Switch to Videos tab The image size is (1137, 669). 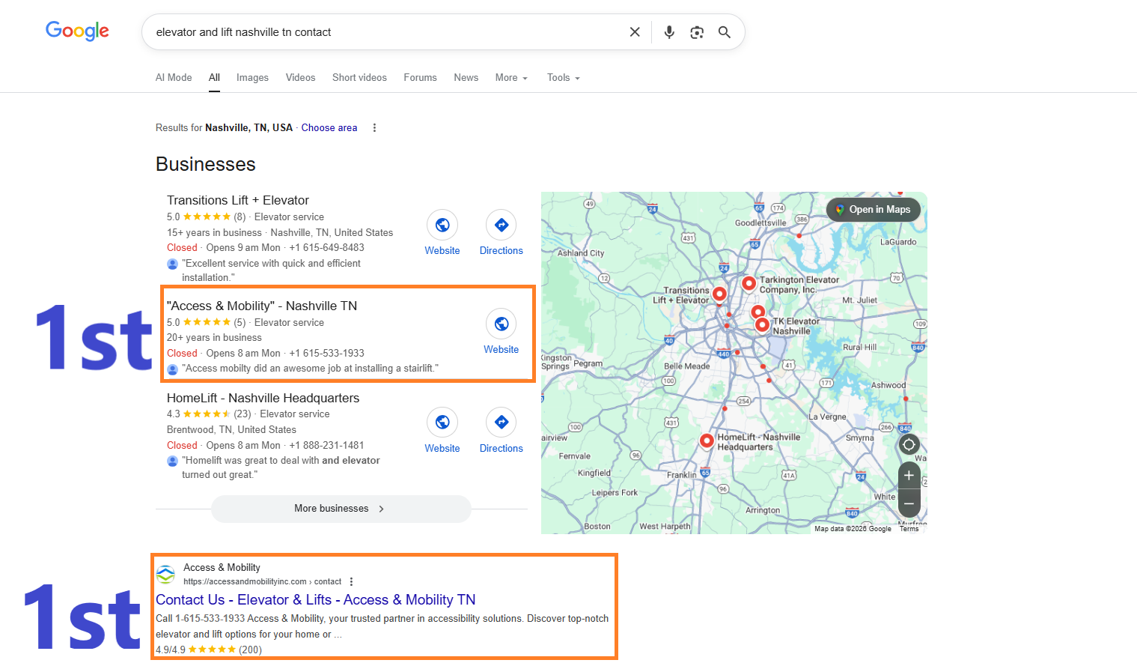pos(300,78)
